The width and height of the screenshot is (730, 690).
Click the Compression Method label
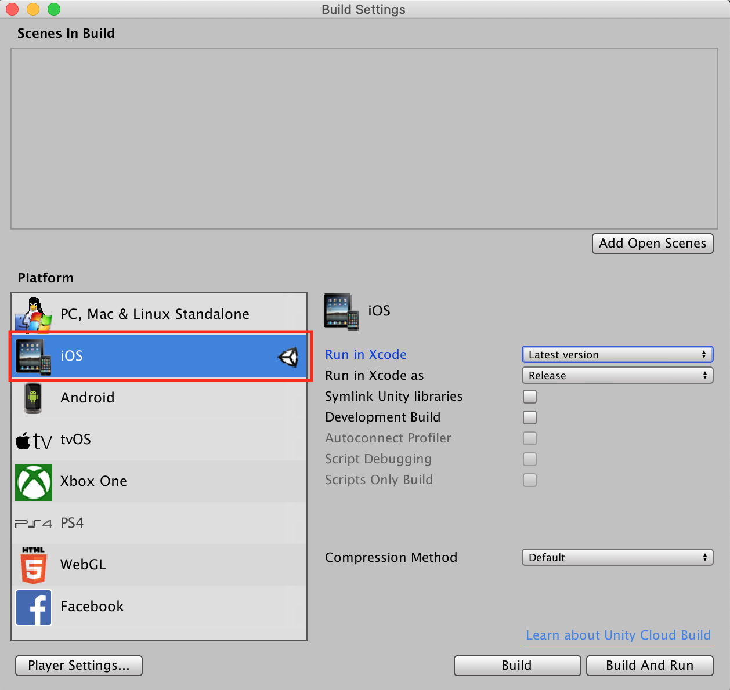tap(391, 558)
